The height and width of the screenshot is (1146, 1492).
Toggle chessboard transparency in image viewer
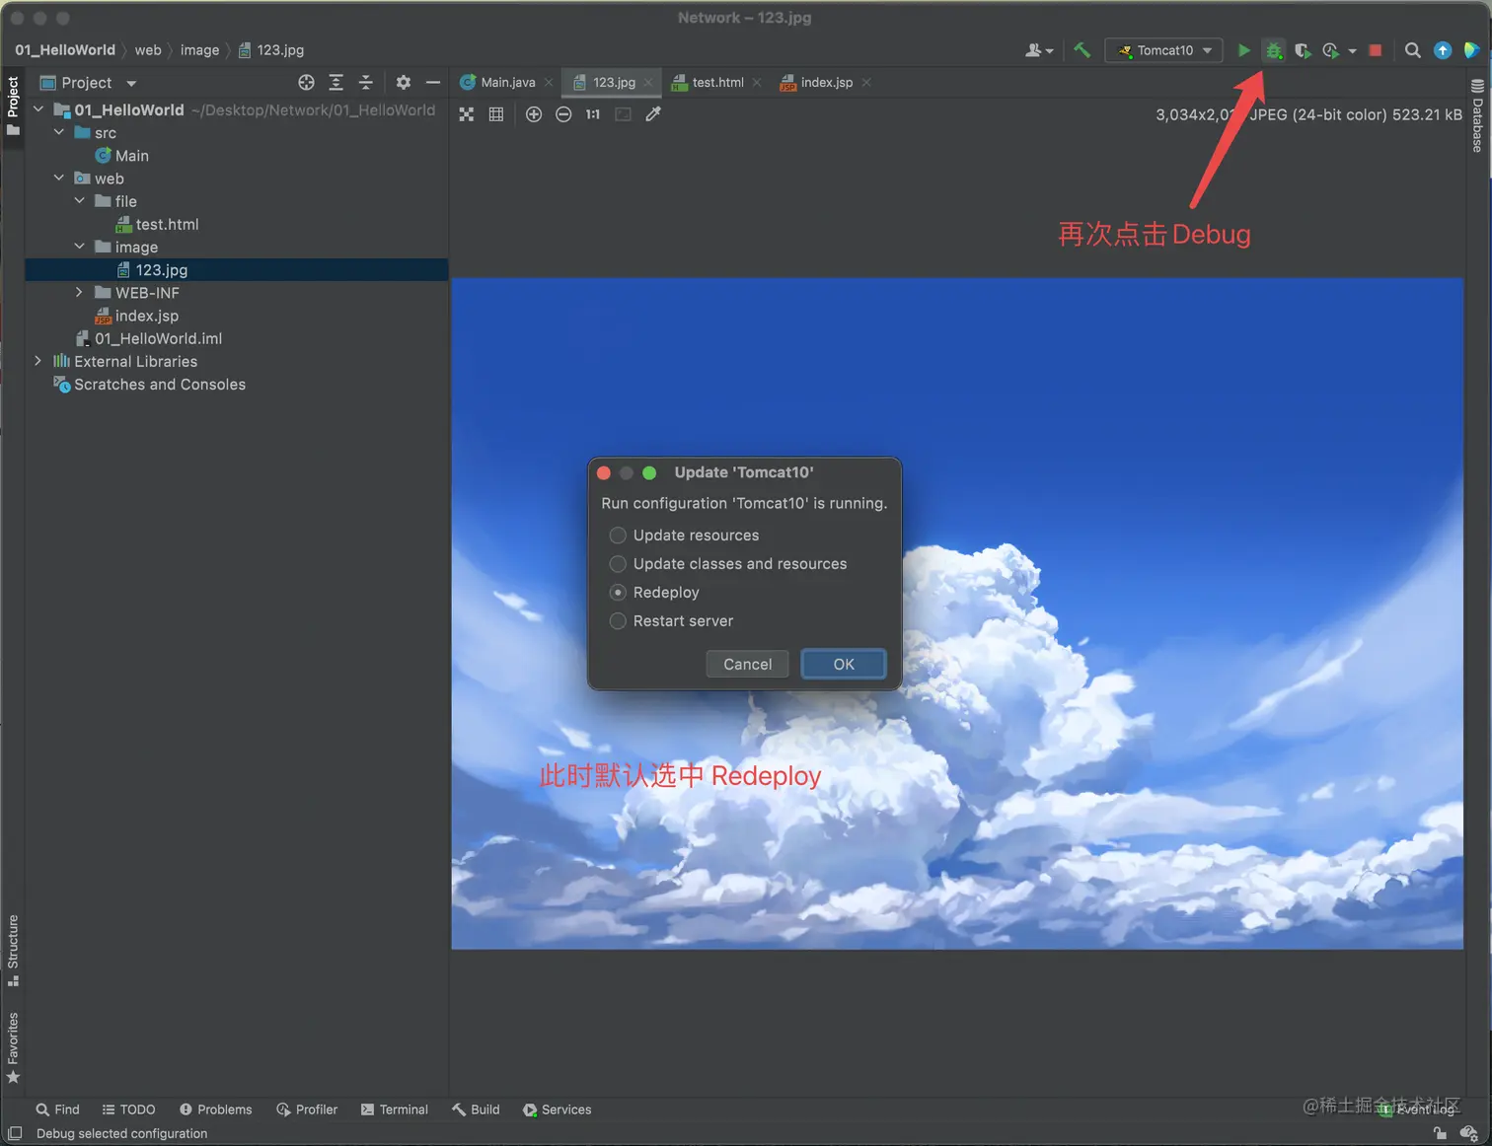tap(467, 114)
